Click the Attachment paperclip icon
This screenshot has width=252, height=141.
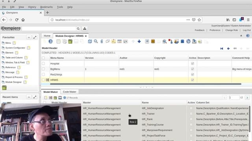point(102,42)
